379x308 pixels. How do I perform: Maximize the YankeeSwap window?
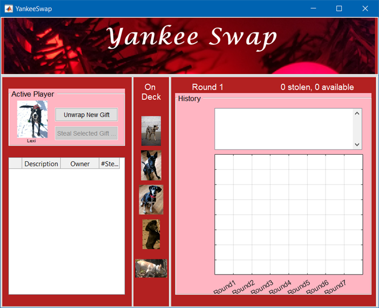coord(339,8)
